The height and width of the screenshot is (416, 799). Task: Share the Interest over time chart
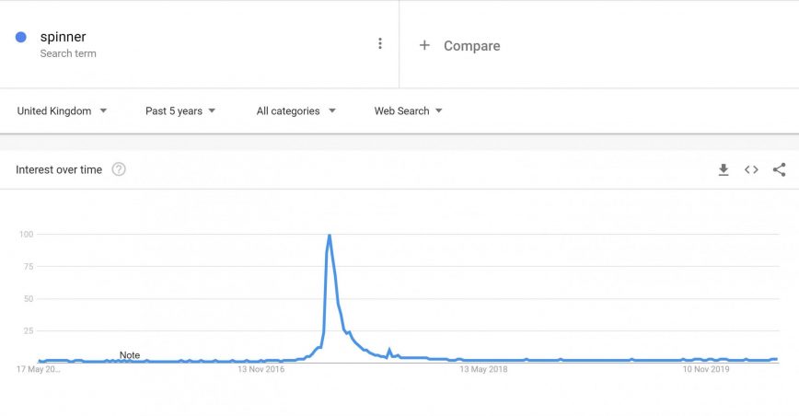[779, 169]
